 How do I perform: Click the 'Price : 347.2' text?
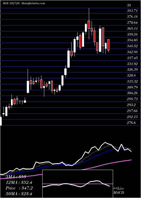[19, 188]
